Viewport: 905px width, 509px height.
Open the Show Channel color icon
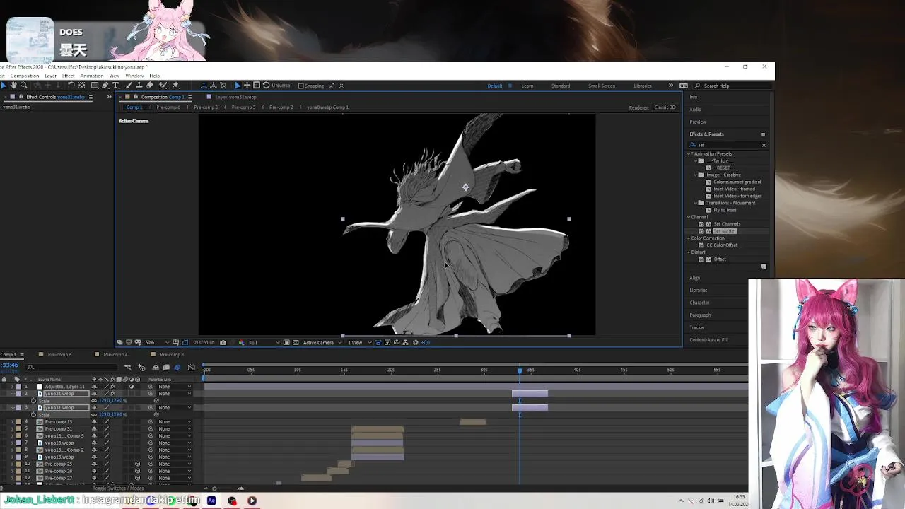242,342
